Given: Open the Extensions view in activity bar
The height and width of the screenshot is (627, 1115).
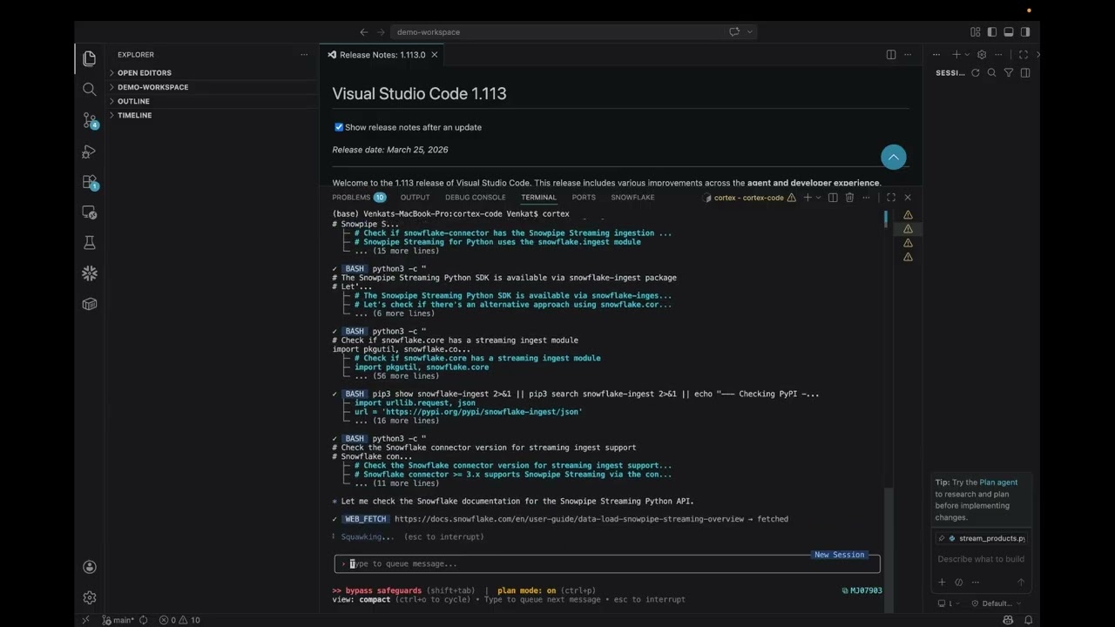Looking at the screenshot, I should (89, 182).
